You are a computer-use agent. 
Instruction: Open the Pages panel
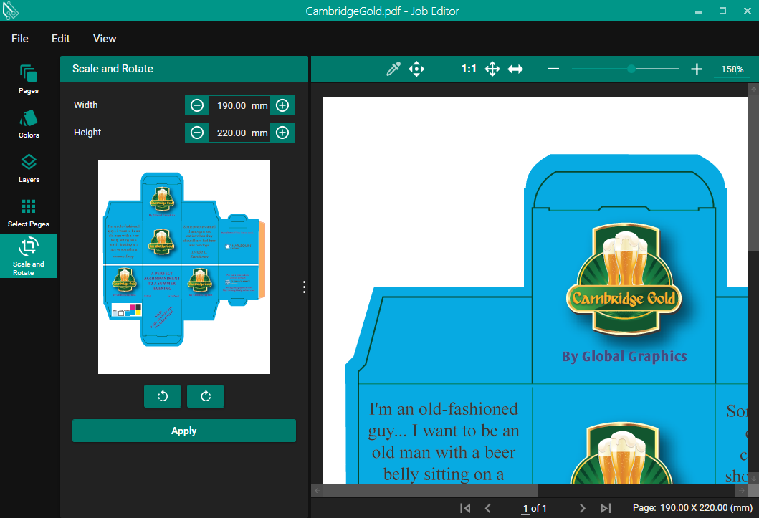tap(29, 79)
